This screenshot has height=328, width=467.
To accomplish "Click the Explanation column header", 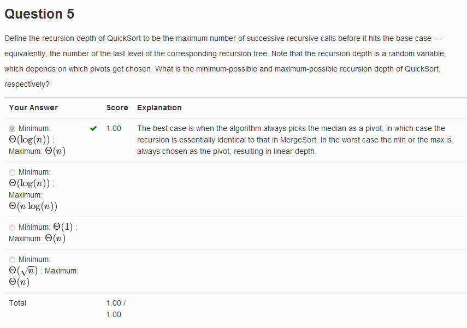I will (x=159, y=108).
